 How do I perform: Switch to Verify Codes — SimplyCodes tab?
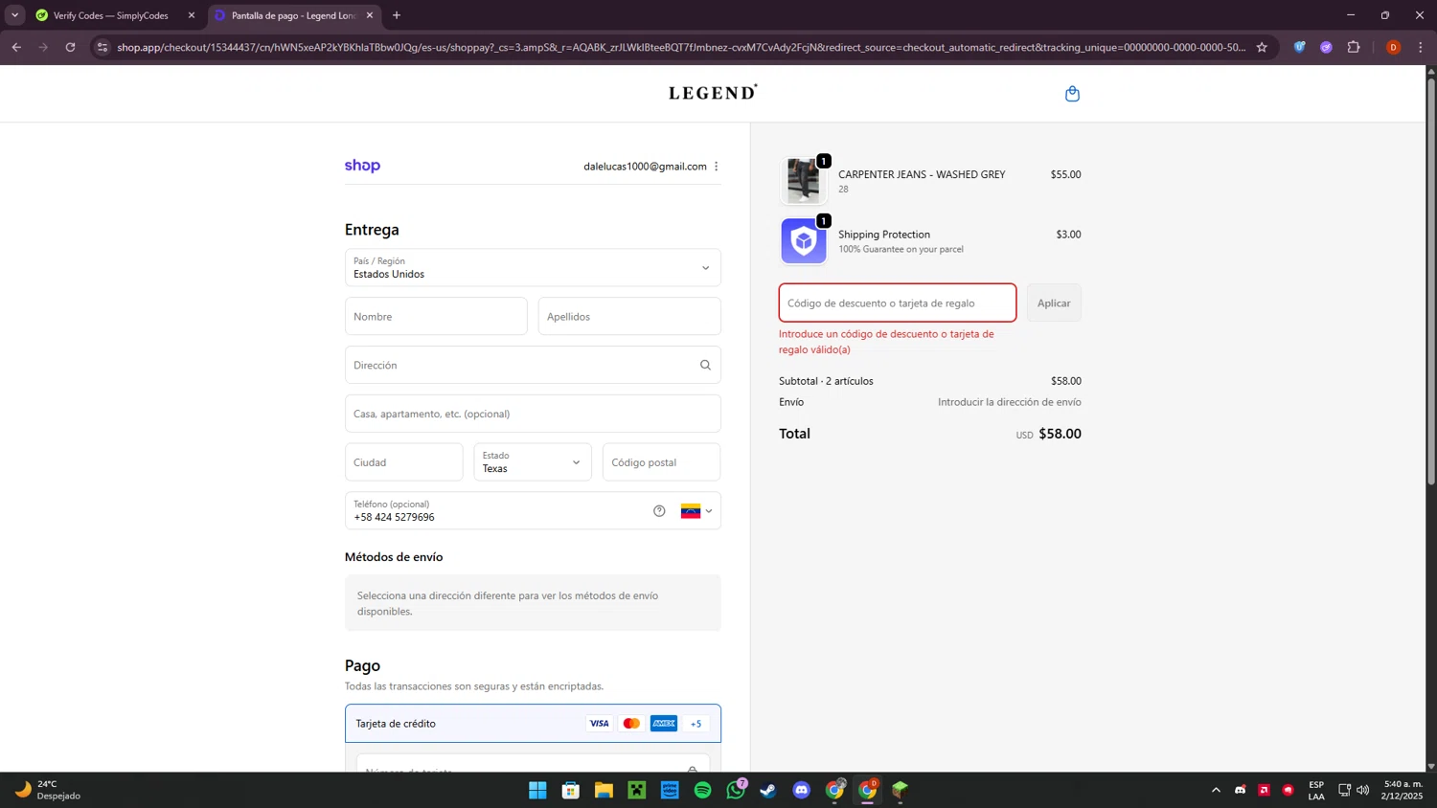point(111,15)
